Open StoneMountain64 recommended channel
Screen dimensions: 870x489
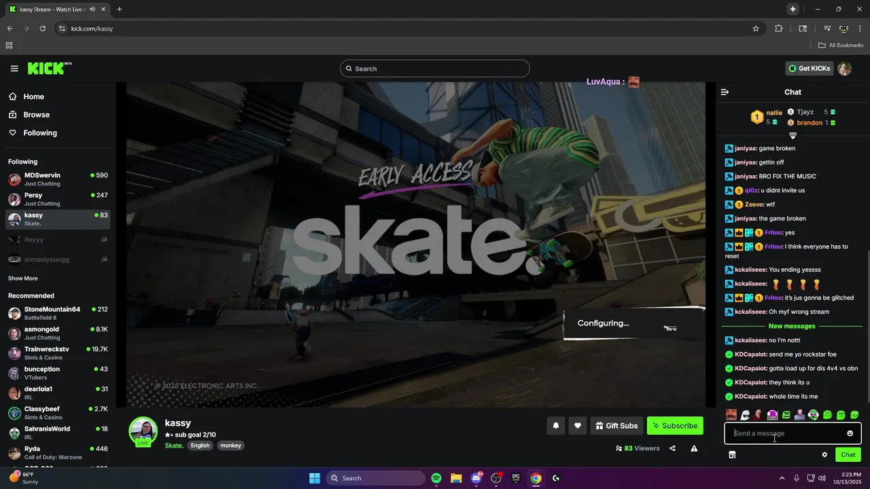pyautogui.click(x=58, y=313)
